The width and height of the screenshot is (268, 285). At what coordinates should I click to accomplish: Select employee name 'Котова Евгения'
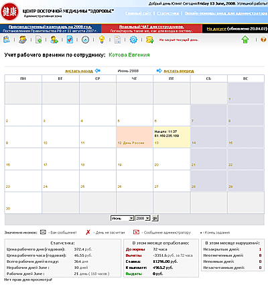129,55
